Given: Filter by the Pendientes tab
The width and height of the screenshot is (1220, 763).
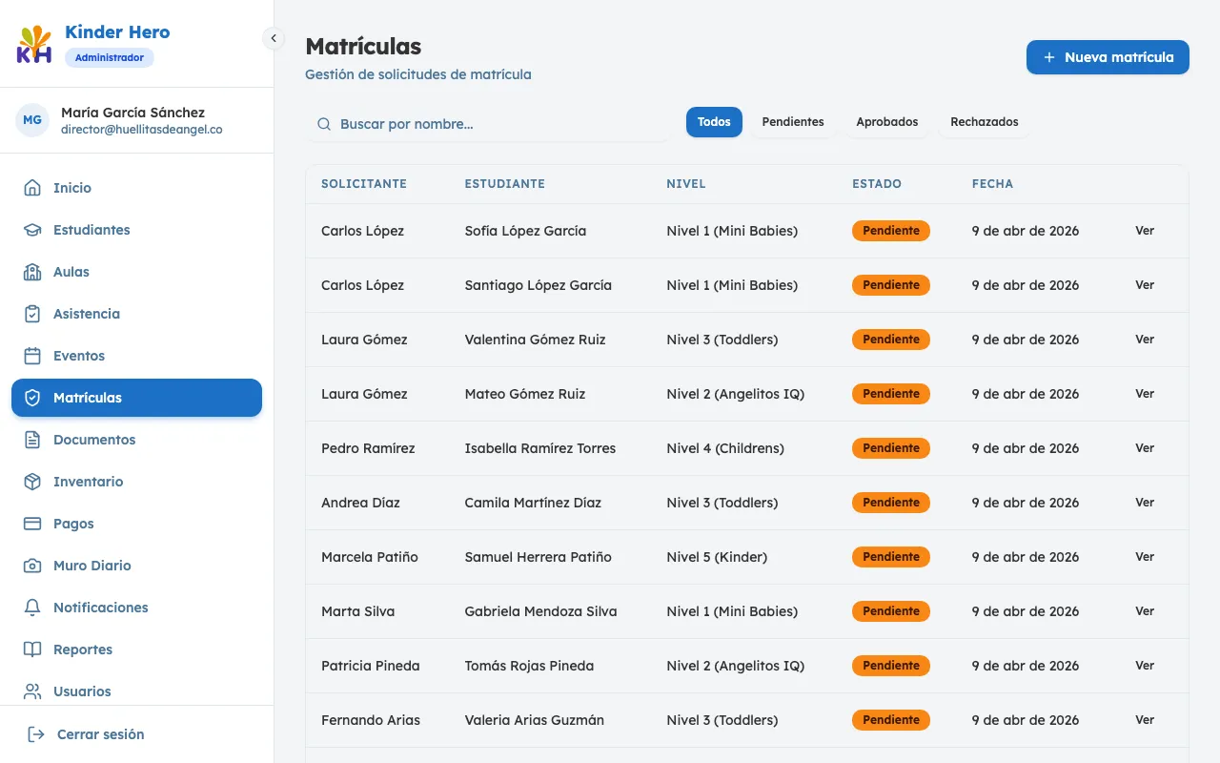Looking at the screenshot, I should pos(792,122).
